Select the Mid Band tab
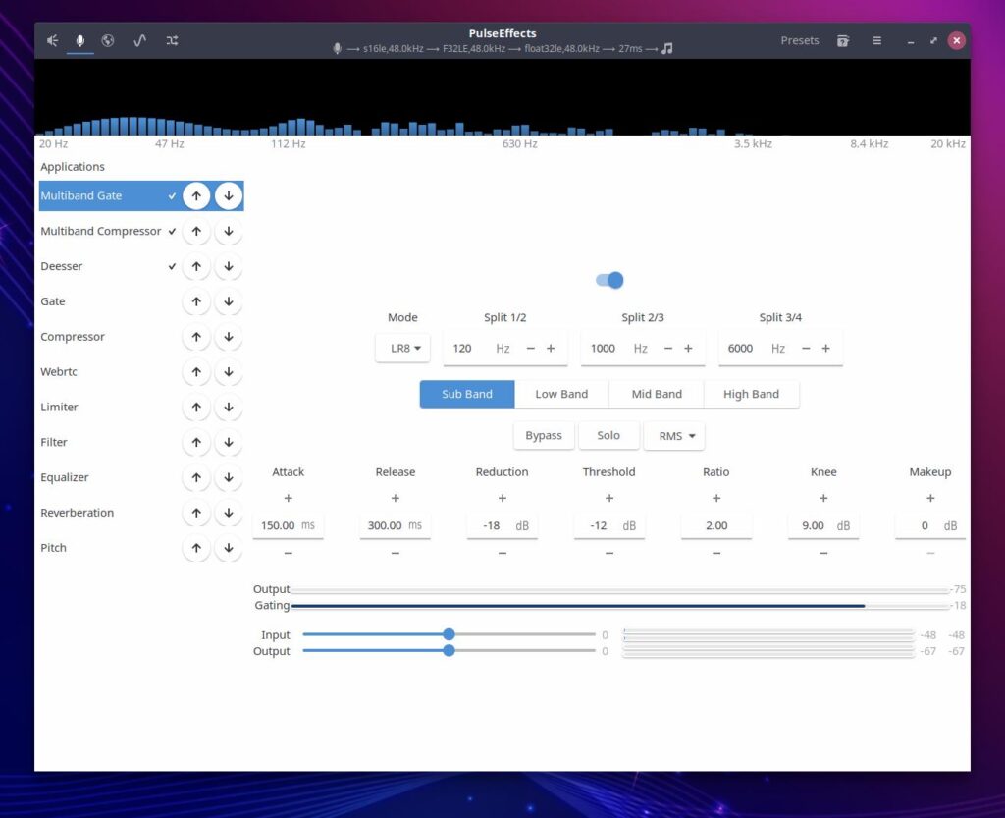Screen dimensions: 1005x818 coord(657,394)
